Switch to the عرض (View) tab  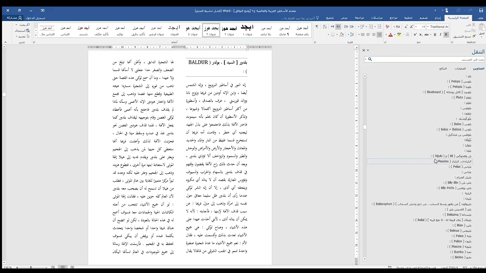click(x=344, y=18)
